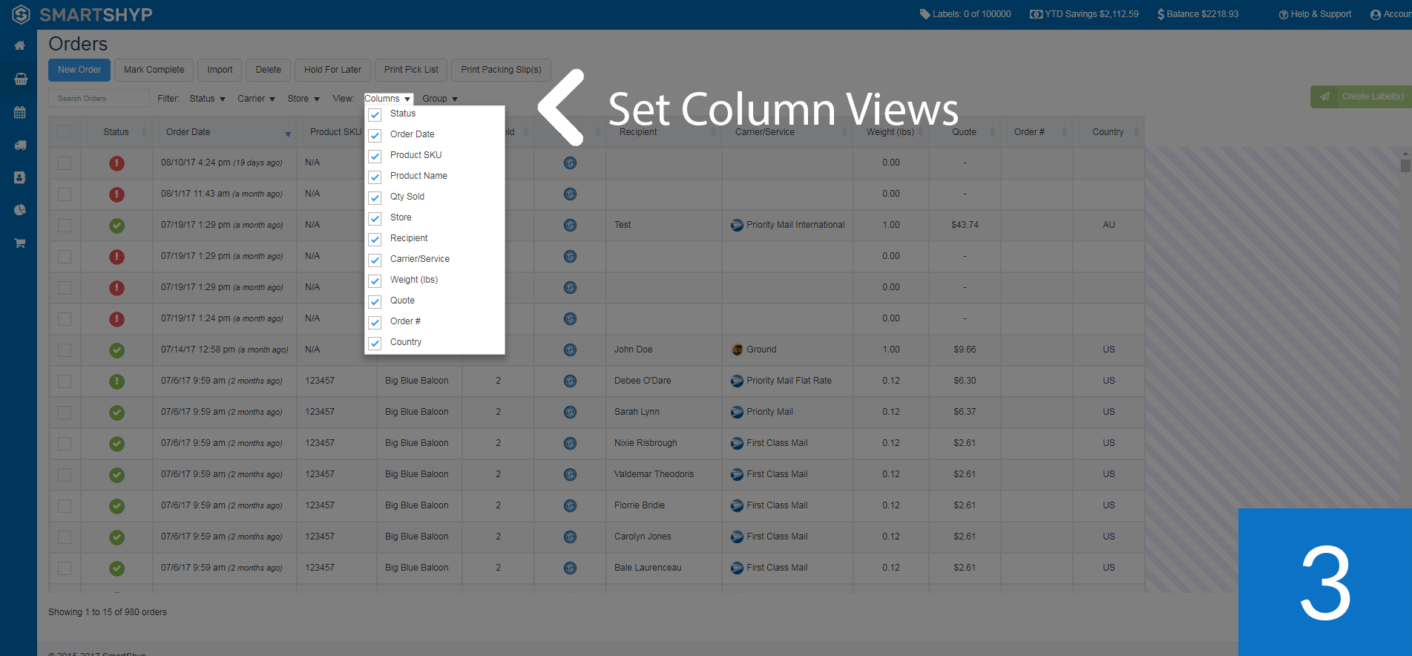Click the store icon in Test recipient row

pos(570,226)
